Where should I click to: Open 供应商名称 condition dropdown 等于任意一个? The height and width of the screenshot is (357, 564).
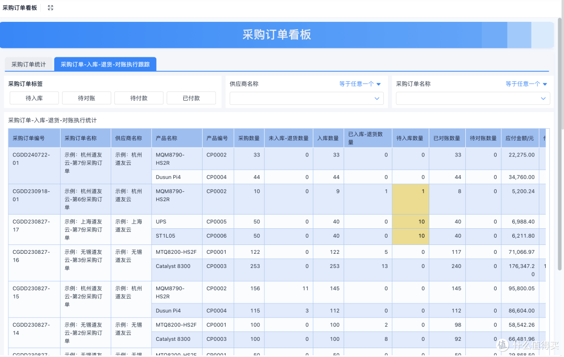point(360,84)
